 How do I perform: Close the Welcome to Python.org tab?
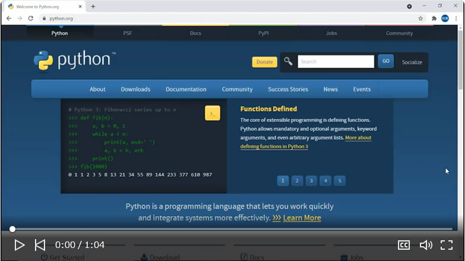(80, 6)
